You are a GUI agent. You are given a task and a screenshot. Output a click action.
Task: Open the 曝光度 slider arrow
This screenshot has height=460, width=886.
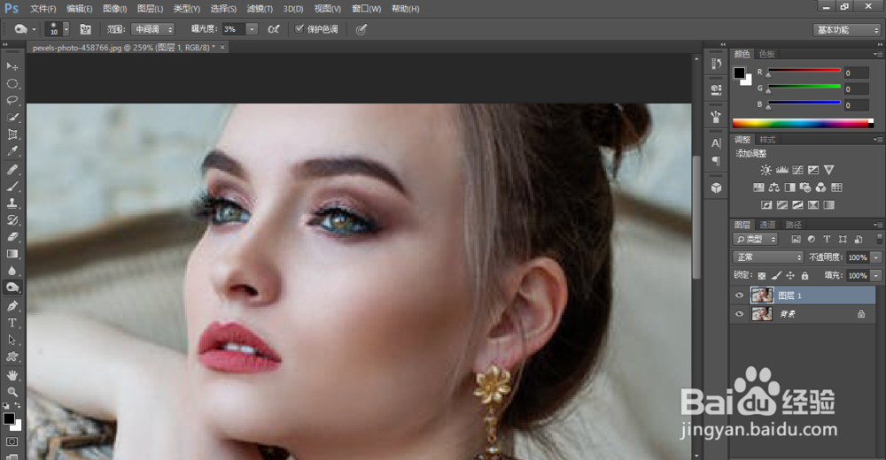click(x=252, y=29)
